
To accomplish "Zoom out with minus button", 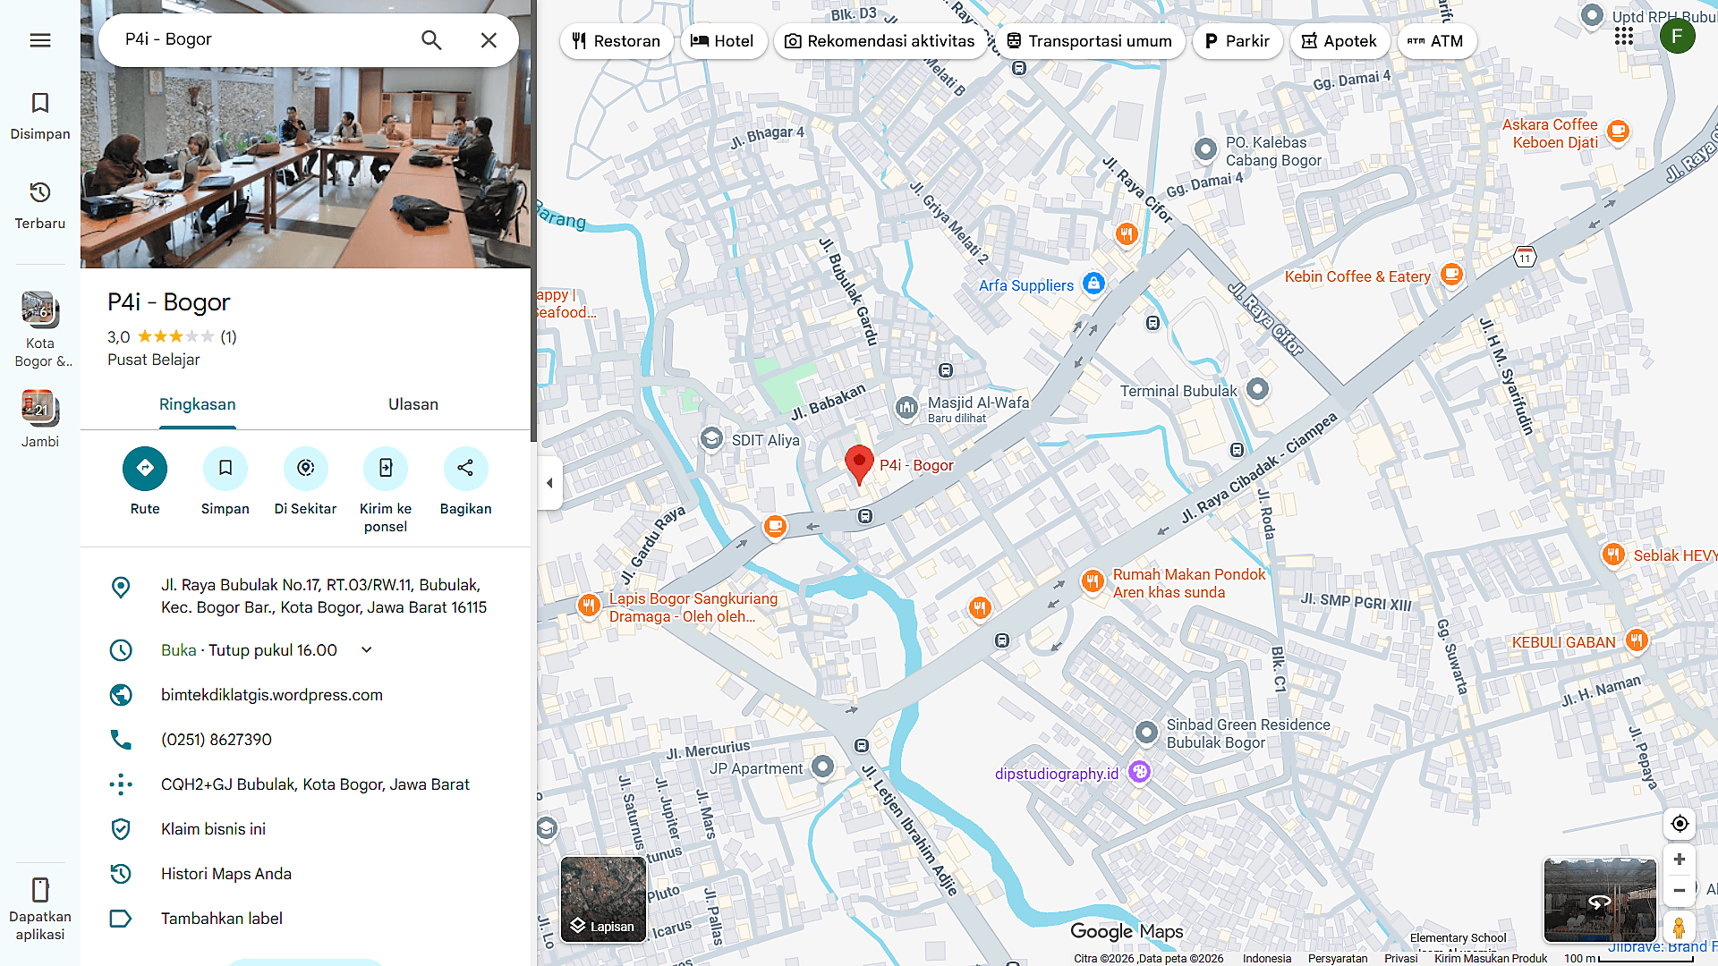I will pyautogui.click(x=1680, y=890).
